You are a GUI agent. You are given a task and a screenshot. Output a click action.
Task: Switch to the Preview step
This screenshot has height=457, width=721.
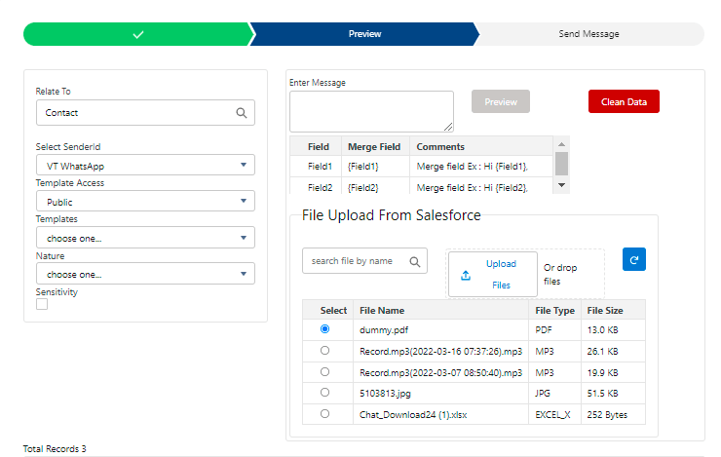364,34
